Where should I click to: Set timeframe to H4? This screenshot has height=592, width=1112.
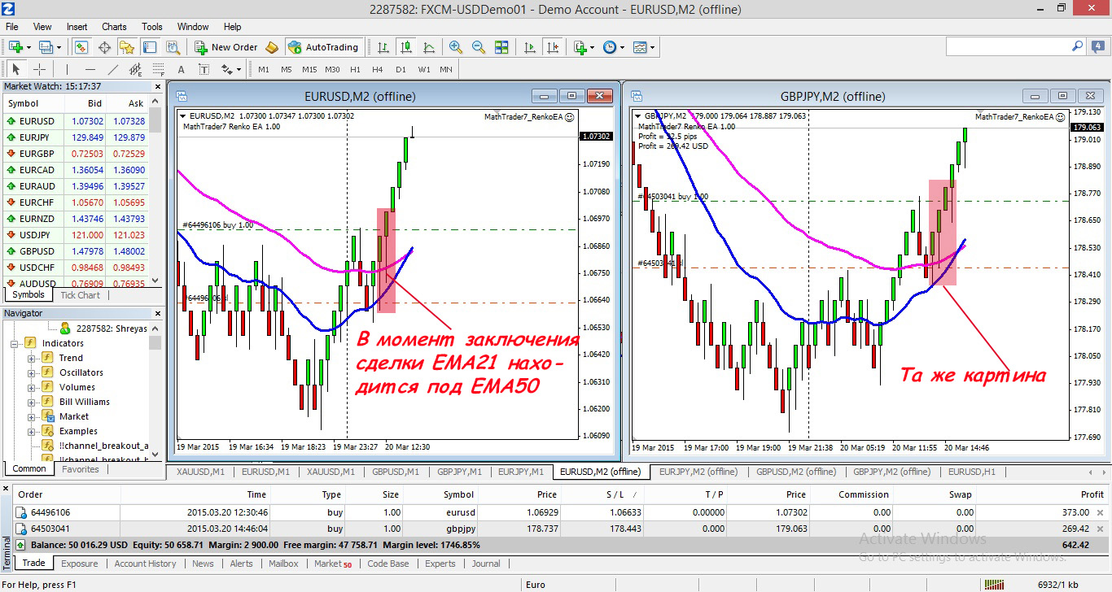[x=378, y=70]
